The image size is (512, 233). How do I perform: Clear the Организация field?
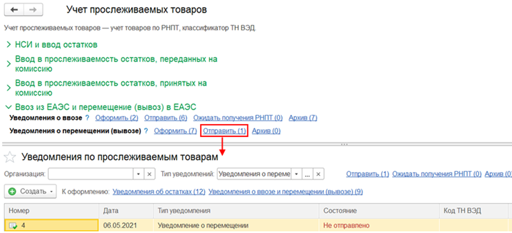pos(149,174)
